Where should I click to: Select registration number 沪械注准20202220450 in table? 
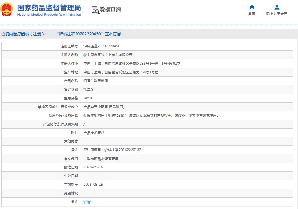click(x=101, y=46)
